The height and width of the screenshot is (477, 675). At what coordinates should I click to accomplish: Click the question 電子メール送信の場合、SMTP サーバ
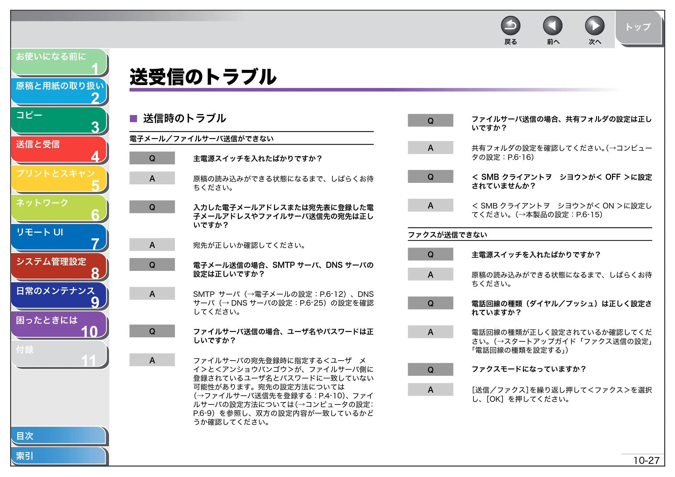283,270
